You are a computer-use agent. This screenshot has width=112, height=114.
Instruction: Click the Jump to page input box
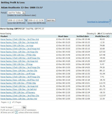[17, 107]
